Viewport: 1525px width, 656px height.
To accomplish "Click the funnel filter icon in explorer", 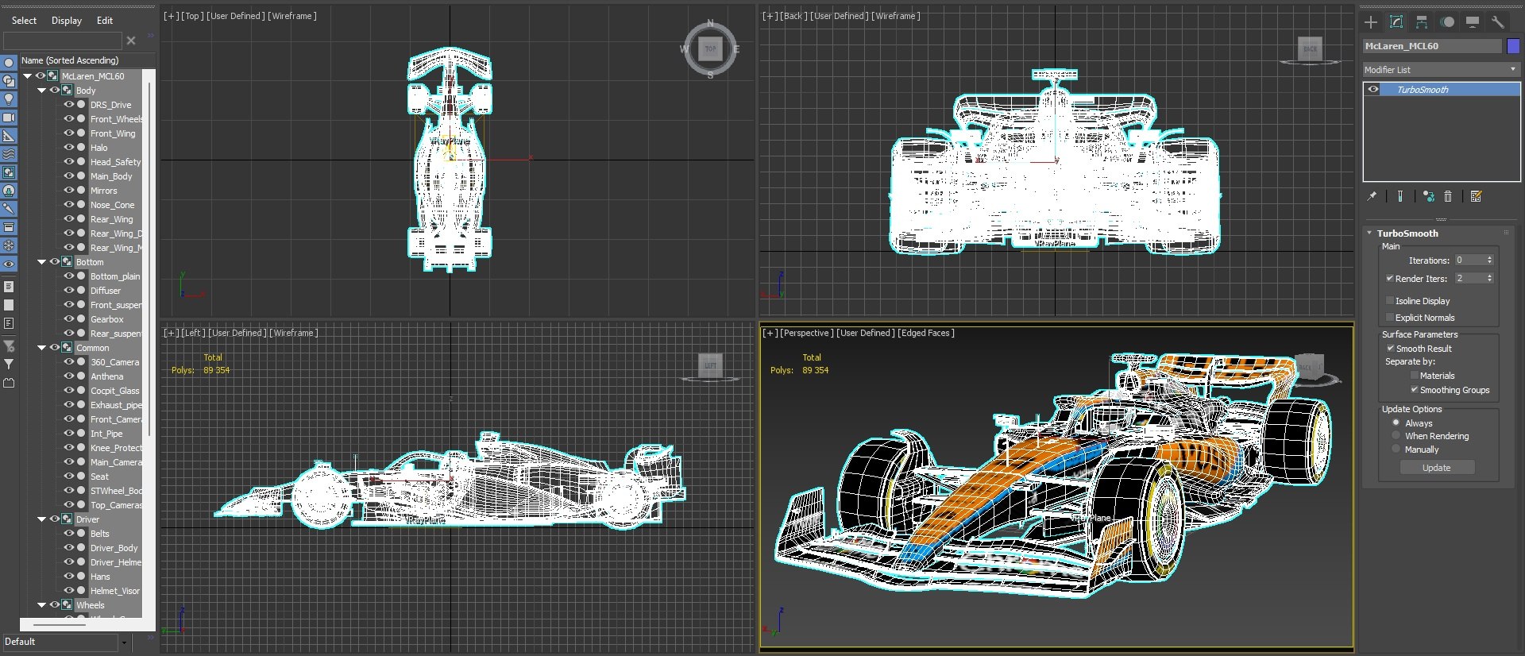I will tap(9, 364).
